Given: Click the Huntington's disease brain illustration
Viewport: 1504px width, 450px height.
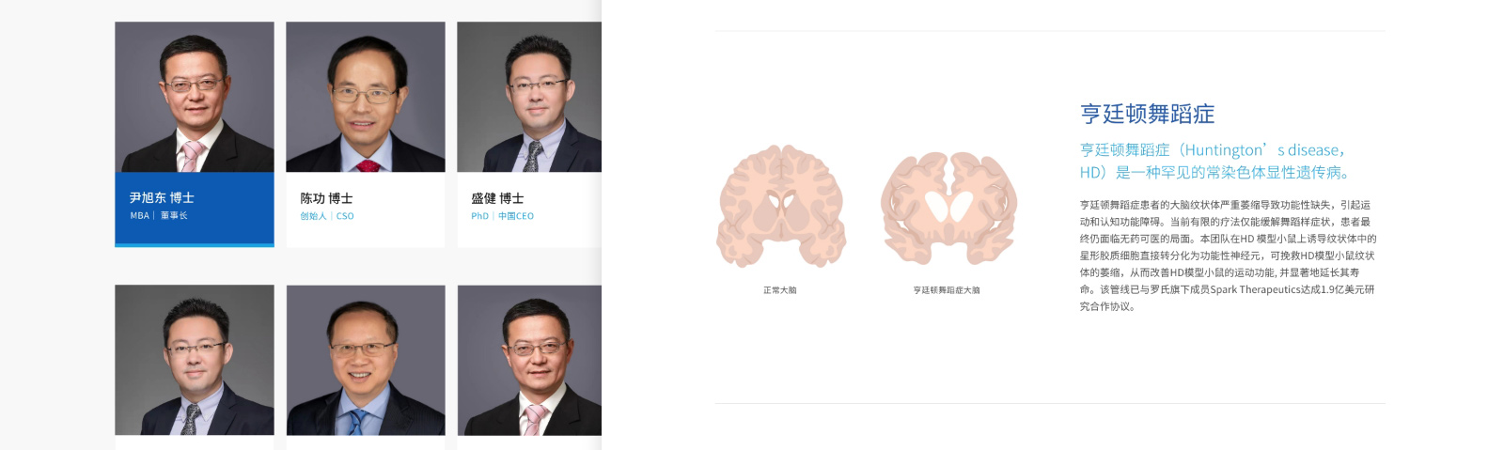Looking at the screenshot, I should [948, 209].
